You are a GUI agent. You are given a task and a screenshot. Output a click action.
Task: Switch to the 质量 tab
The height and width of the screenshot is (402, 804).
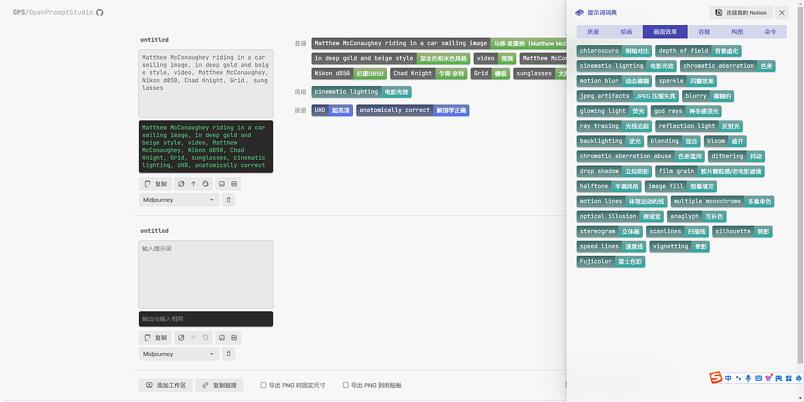(593, 32)
